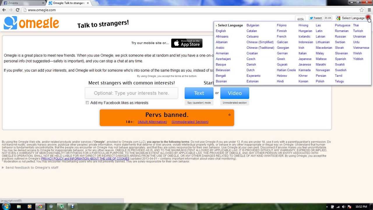Open the Download on the App Store badge
Image resolution: width=373 pixels, height=210 pixels.
pos(187,43)
